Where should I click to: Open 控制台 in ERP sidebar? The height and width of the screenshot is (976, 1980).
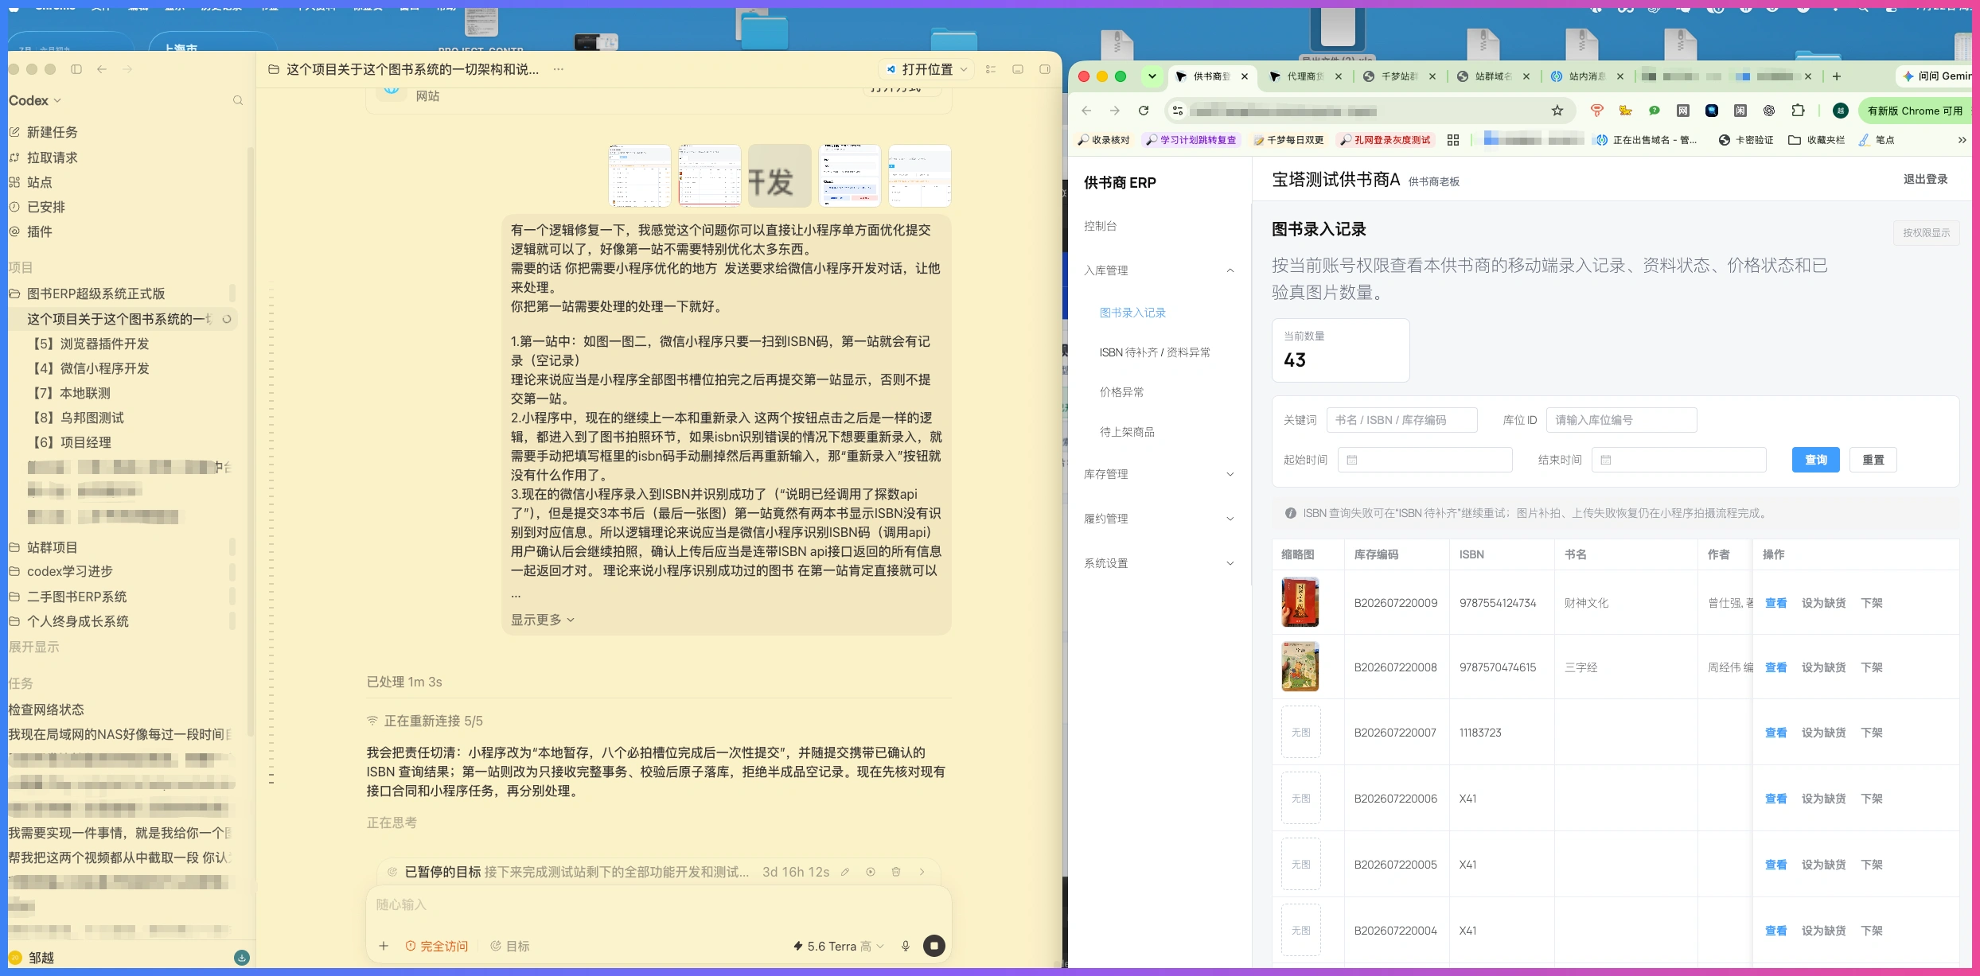point(1100,226)
